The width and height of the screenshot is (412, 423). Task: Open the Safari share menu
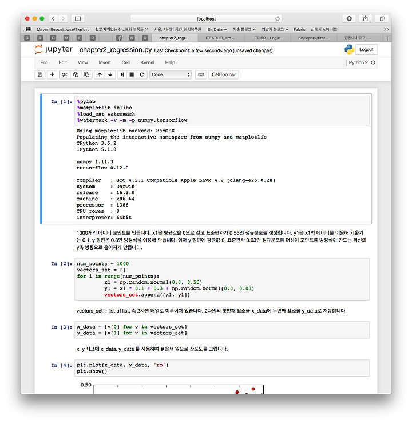point(365,19)
